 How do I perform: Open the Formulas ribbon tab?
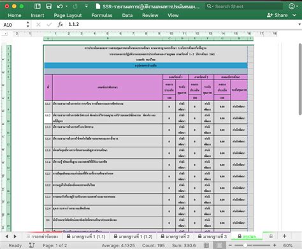coord(102,15)
